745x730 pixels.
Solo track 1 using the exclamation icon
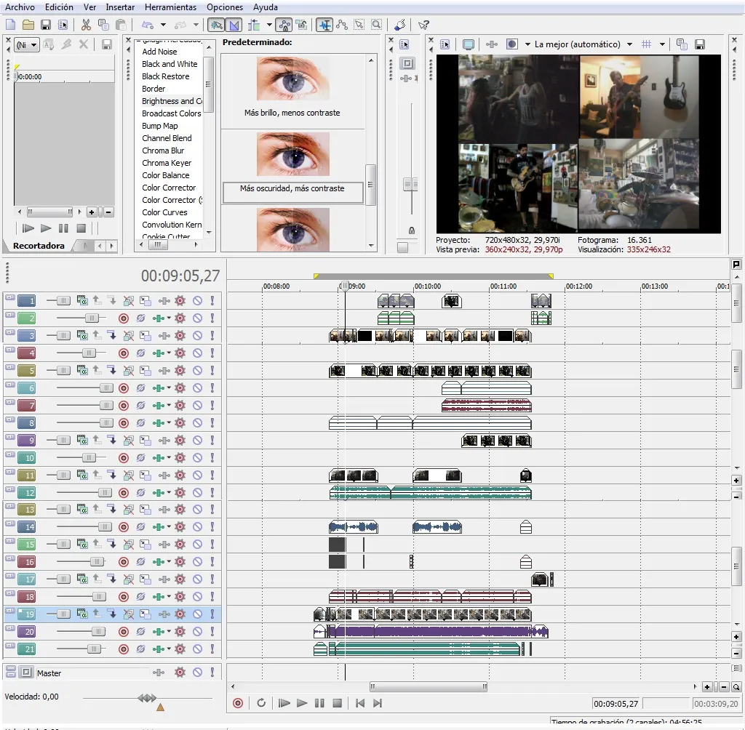coord(212,300)
